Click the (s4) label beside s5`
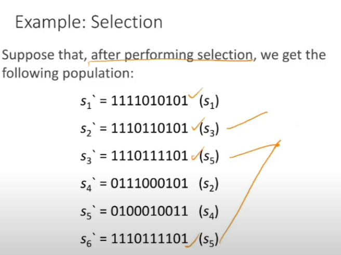The image size is (341, 255). tap(208, 212)
